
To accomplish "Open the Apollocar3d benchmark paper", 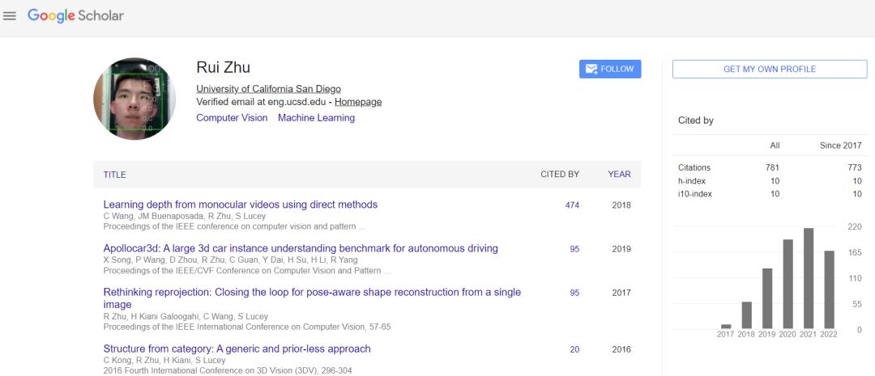I will pyautogui.click(x=300, y=248).
